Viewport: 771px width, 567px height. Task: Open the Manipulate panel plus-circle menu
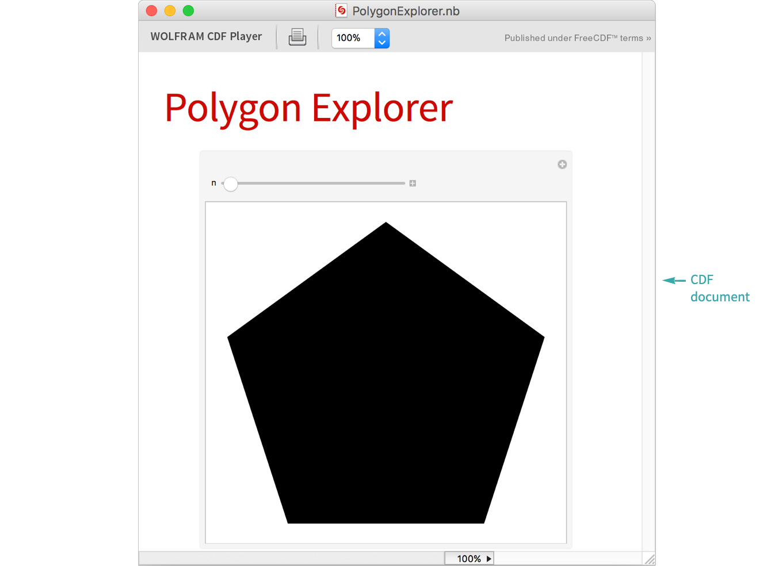pos(562,164)
